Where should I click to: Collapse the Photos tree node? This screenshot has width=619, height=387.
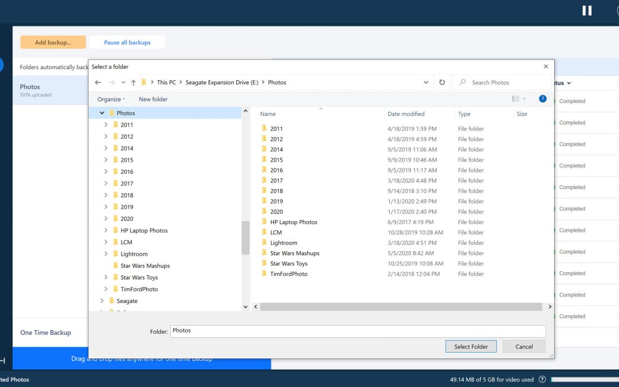(x=102, y=113)
